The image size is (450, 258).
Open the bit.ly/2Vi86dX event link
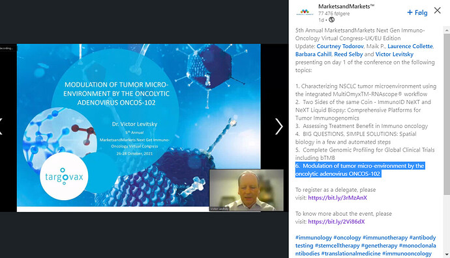tap(337, 222)
